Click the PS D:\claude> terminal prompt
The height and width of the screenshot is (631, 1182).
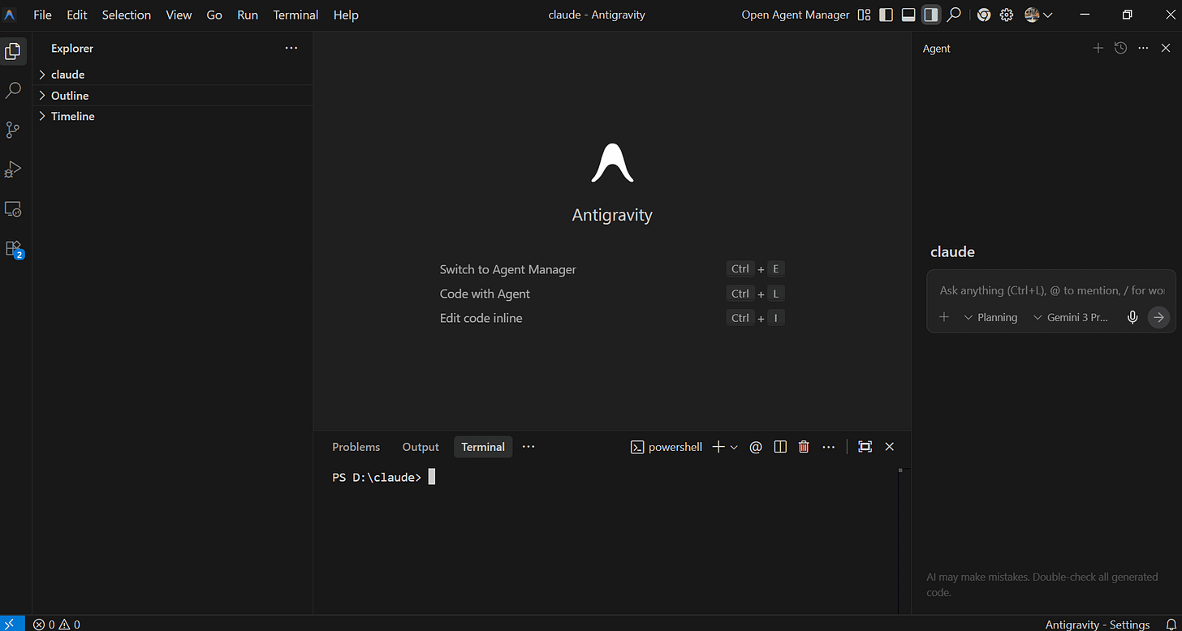[377, 477]
